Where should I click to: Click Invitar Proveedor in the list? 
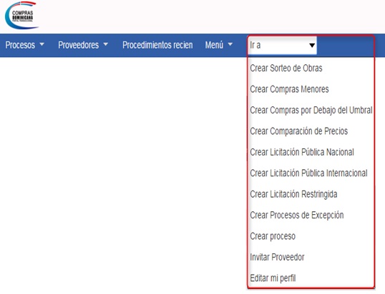[x=277, y=257]
